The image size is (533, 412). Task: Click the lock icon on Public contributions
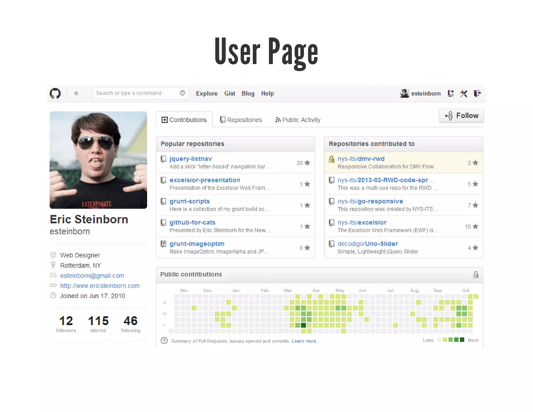pyautogui.click(x=475, y=275)
